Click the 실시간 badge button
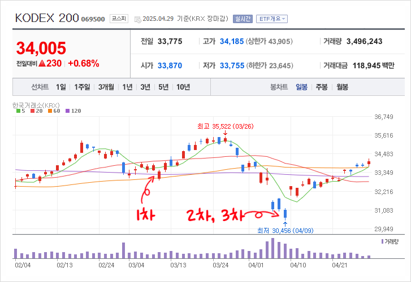 (243, 19)
